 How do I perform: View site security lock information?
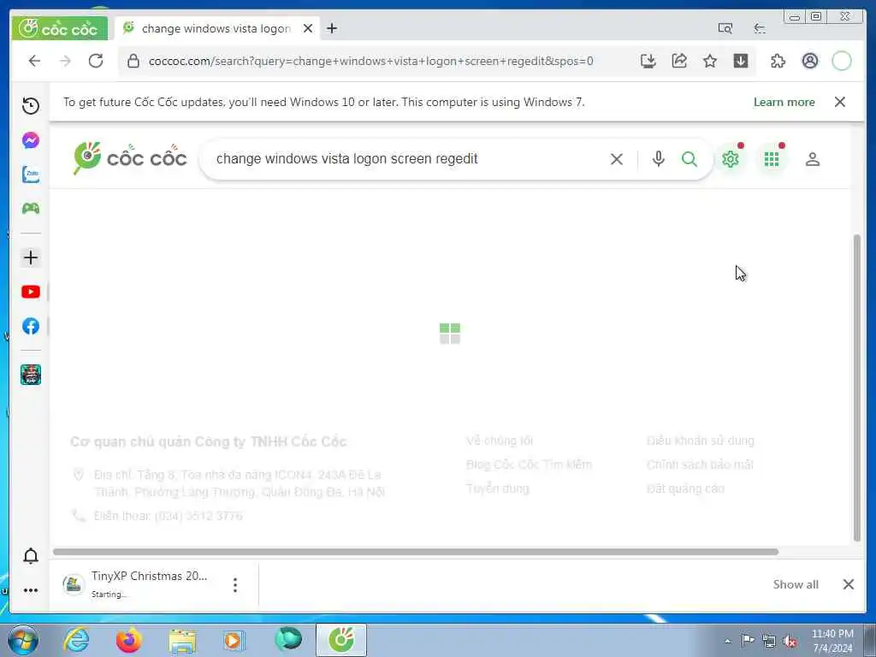pyautogui.click(x=133, y=61)
